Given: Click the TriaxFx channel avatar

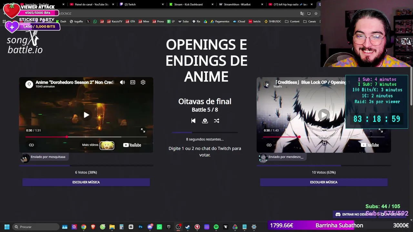Looking at the screenshot, I should click(x=267, y=84).
